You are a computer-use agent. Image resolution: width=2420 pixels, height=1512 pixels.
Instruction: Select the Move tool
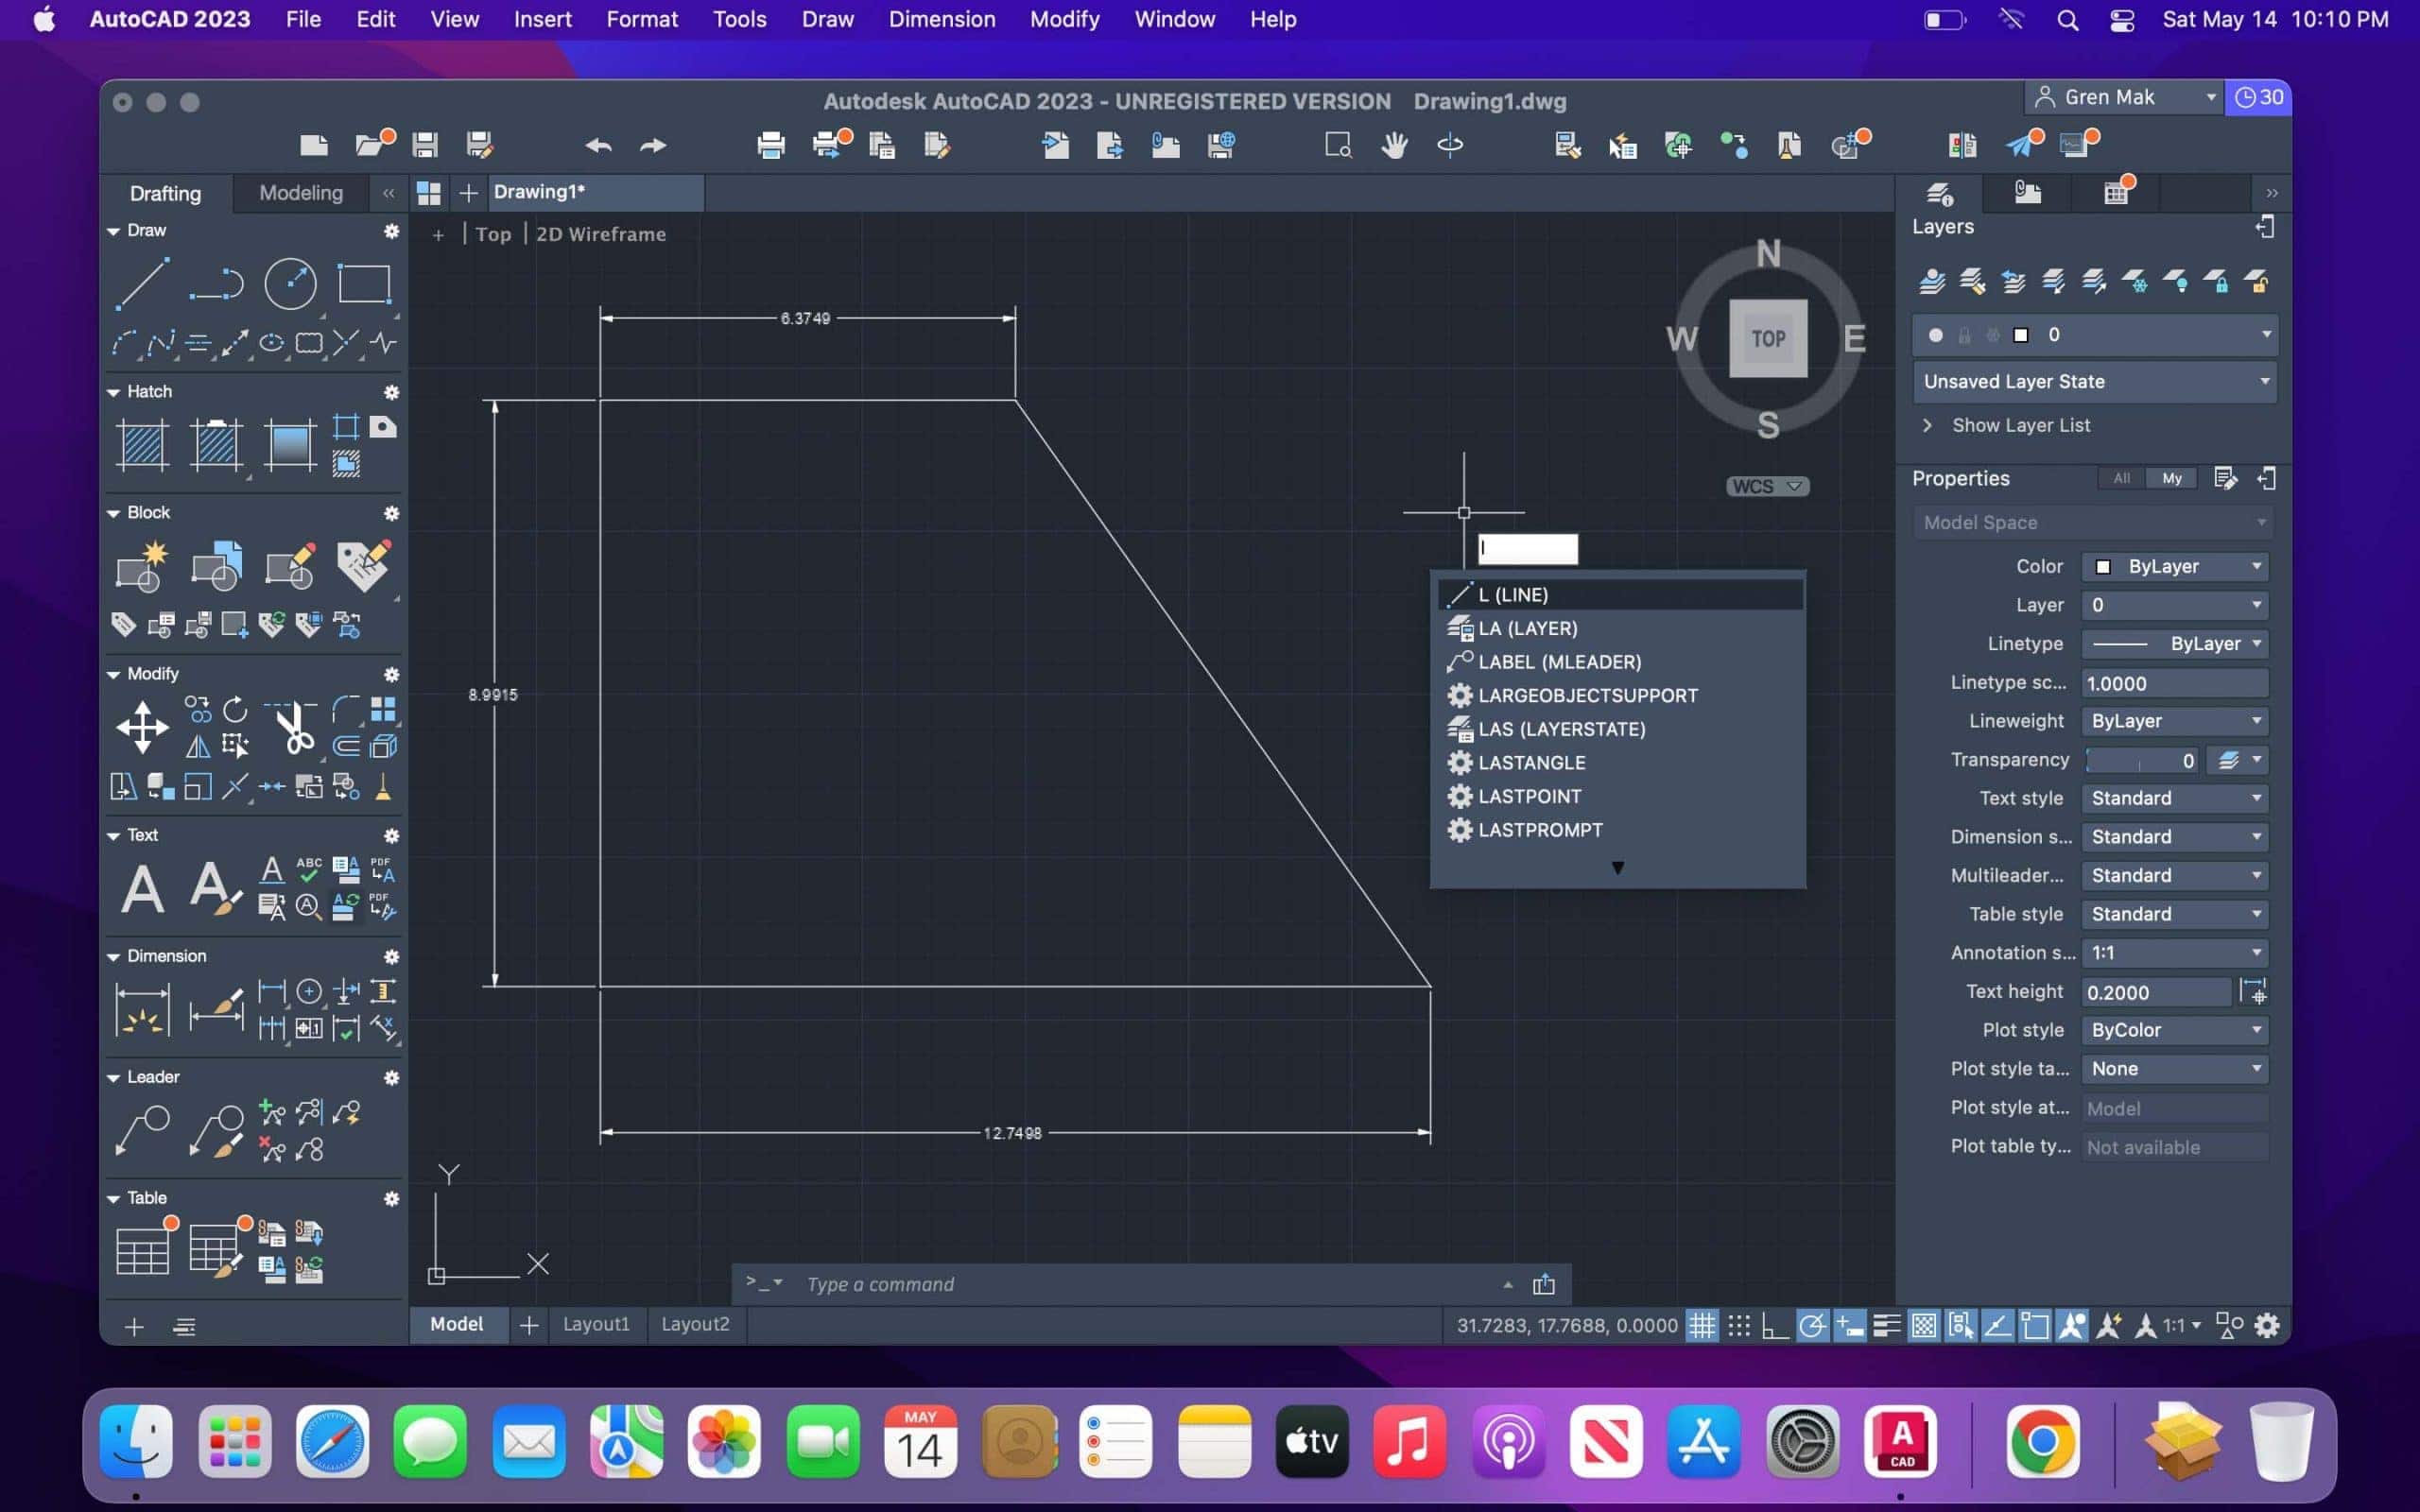point(142,727)
